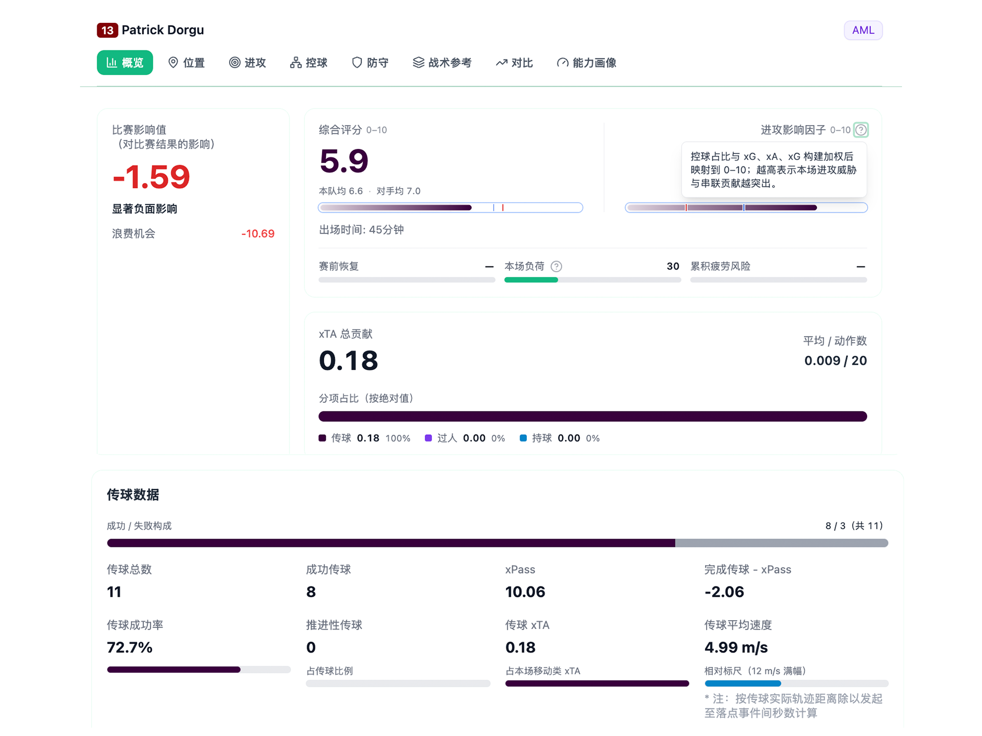The image size is (982, 736).
Task: Click the 传球成功率 progress bar
Action: [198, 670]
